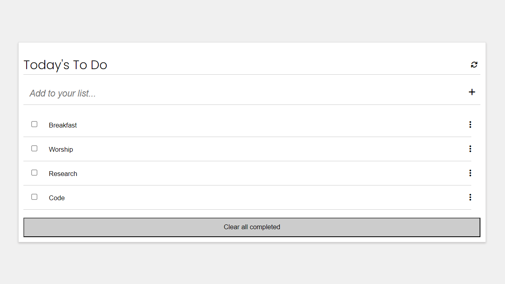The image size is (505, 284).
Task: Open the three-dot menu for Code
Action: 470,197
